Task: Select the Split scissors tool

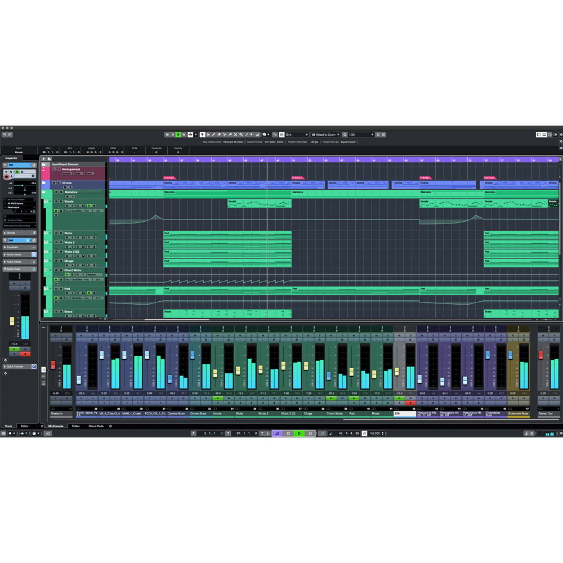Action: (225, 135)
